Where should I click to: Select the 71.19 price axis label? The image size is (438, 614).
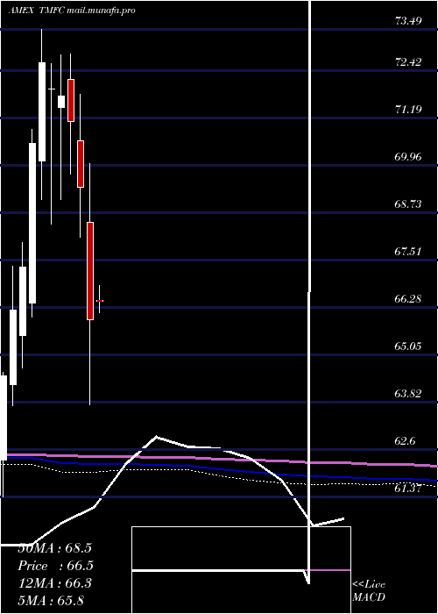[x=408, y=109]
